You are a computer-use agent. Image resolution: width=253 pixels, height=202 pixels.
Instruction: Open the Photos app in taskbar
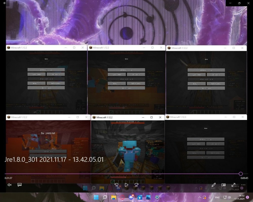(x=149, y=197)
